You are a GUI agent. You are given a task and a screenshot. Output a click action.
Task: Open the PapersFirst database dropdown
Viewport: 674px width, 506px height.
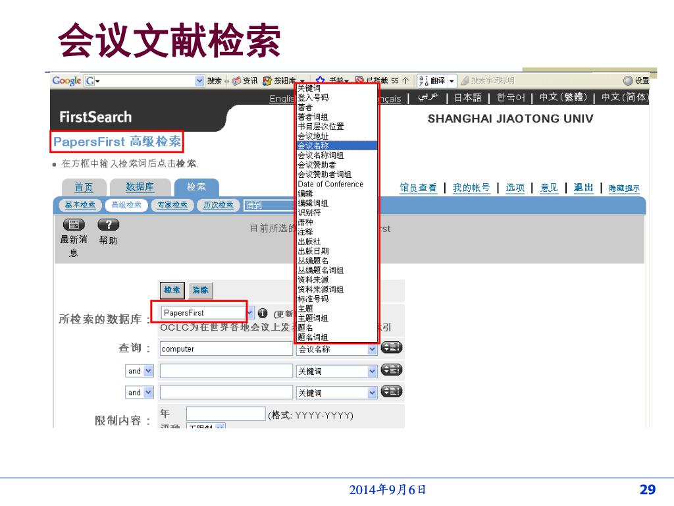[250, 313]
